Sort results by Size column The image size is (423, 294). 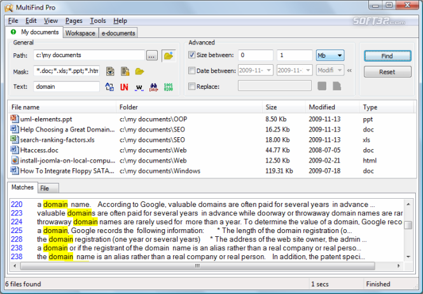tap(284, 107)
